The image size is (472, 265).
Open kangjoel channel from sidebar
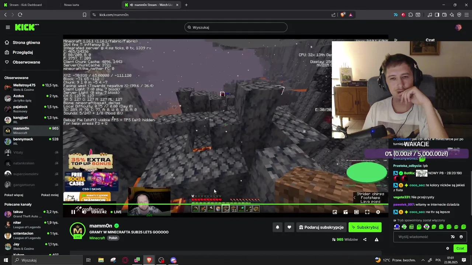[x=31, y=120]
